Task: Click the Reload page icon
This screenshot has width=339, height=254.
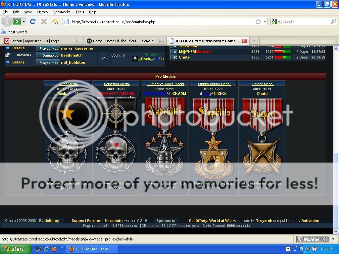Action: (32, 21)
